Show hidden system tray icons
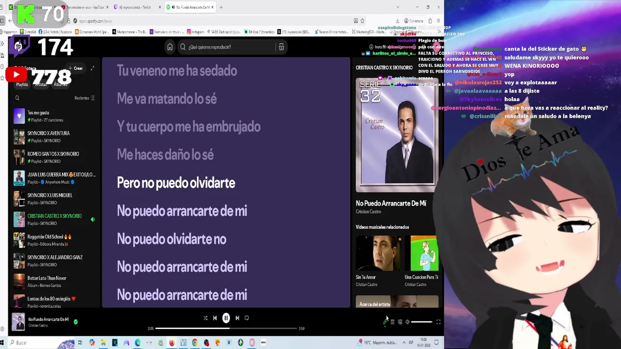Image resolution: width=621 pixels, height=349 pixels. tap(404, 343)
